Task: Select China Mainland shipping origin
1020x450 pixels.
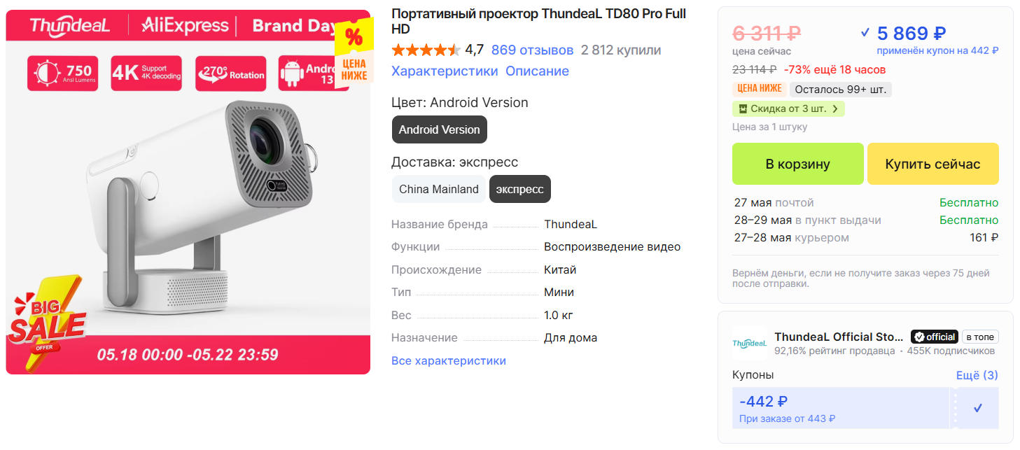Action: 438,189
